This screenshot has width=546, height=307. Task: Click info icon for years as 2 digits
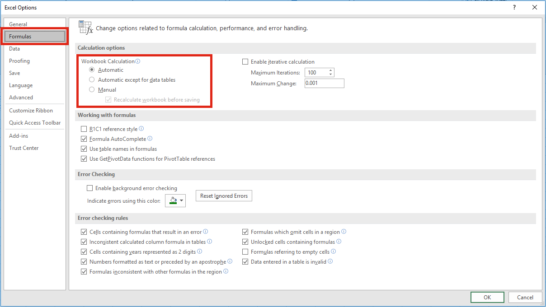click(x=200, y=251)
